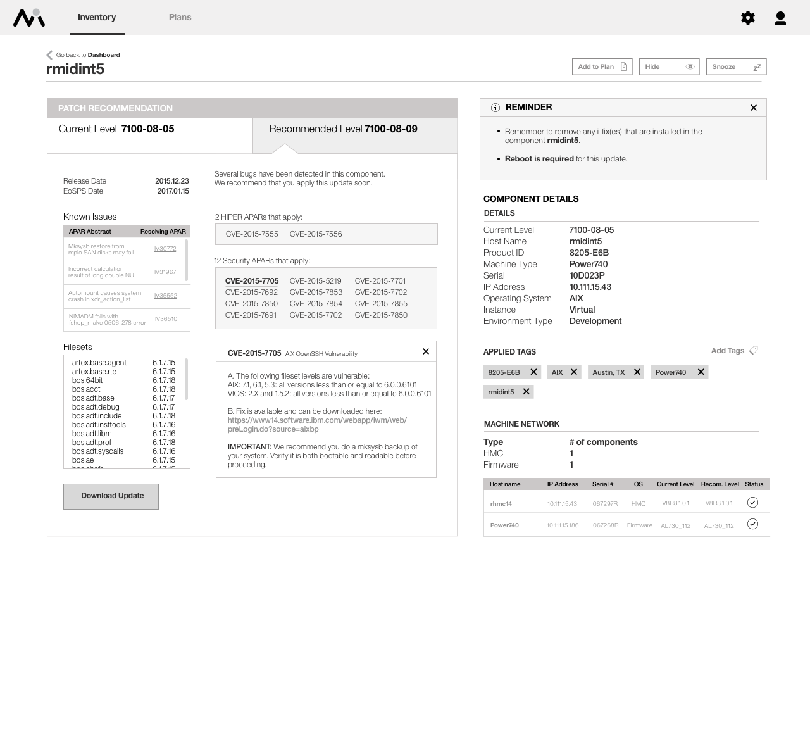Click IP Address value 10.111.15.43 in details

pyautogui.click(x=590, y=287)
